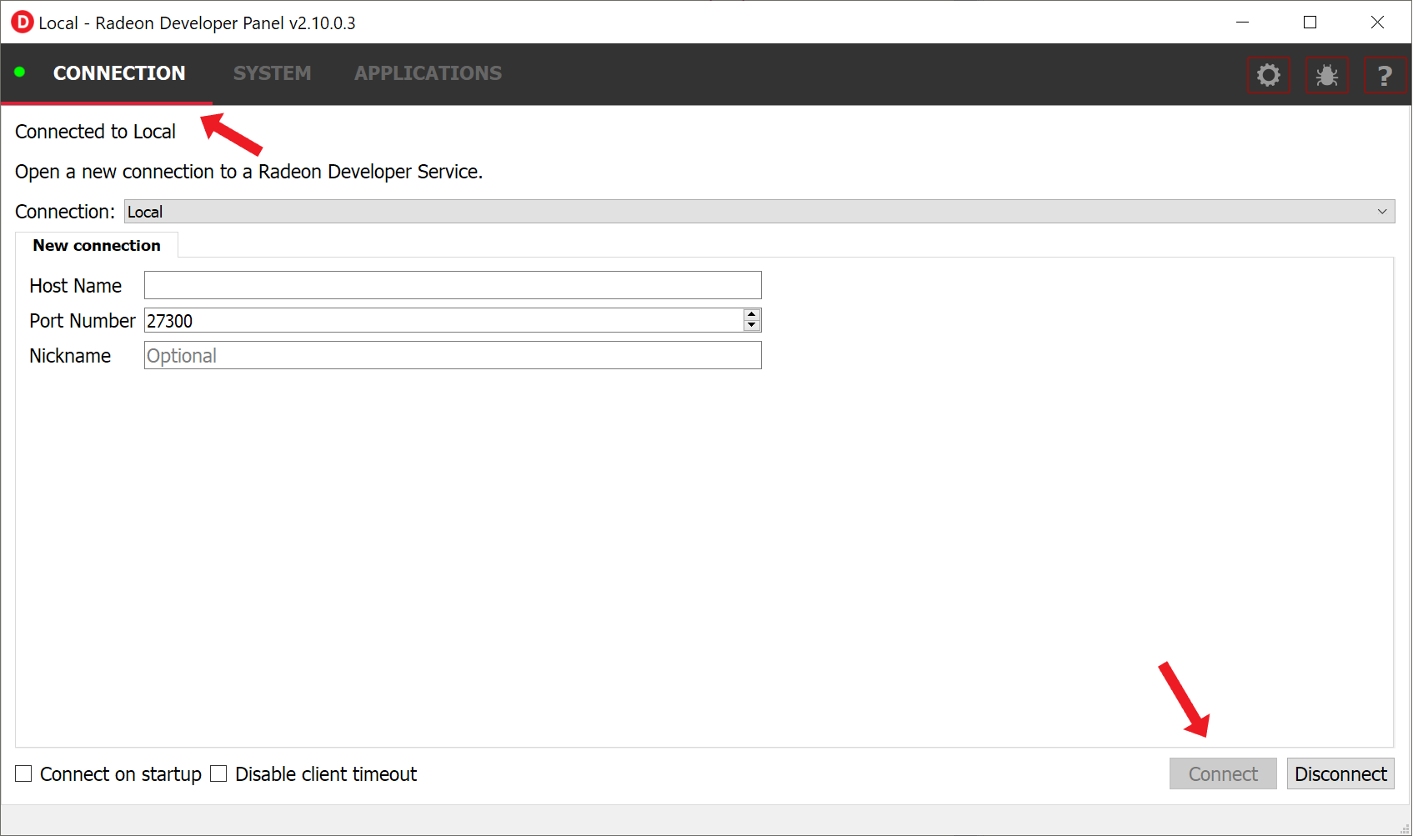Click the port number decrement arrow

point(751,325)
